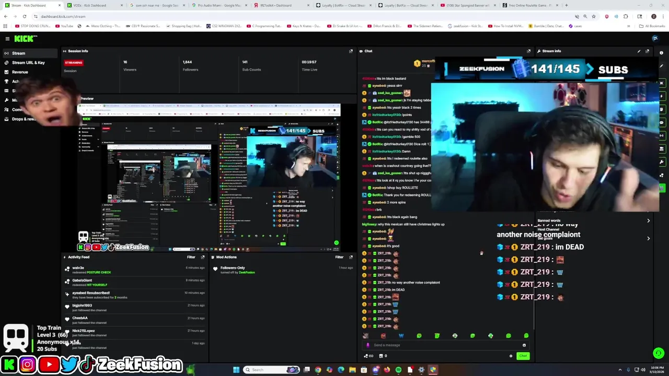
Task: Click the bigjohn1993 follow entry
Action: (x=135, y=308)
